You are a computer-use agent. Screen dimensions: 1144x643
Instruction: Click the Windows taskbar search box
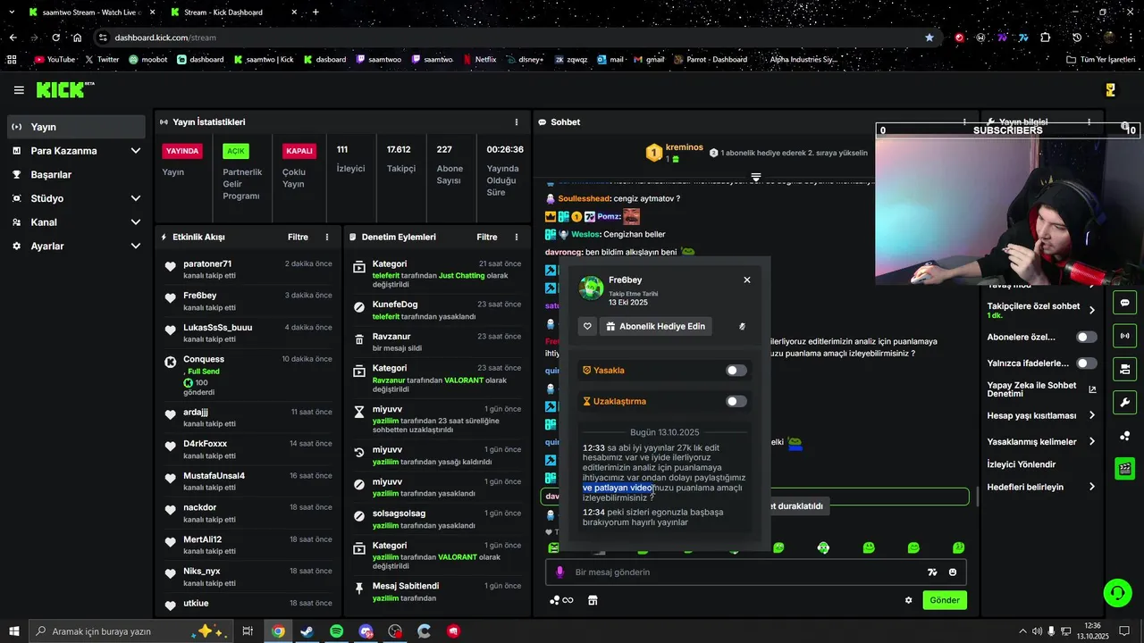[132, 631]
